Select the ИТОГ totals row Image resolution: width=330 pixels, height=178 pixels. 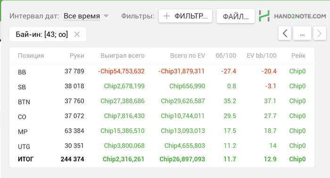162,159
